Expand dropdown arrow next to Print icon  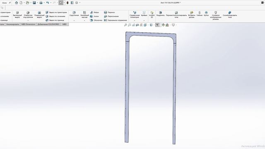click(x=44, y=3)
